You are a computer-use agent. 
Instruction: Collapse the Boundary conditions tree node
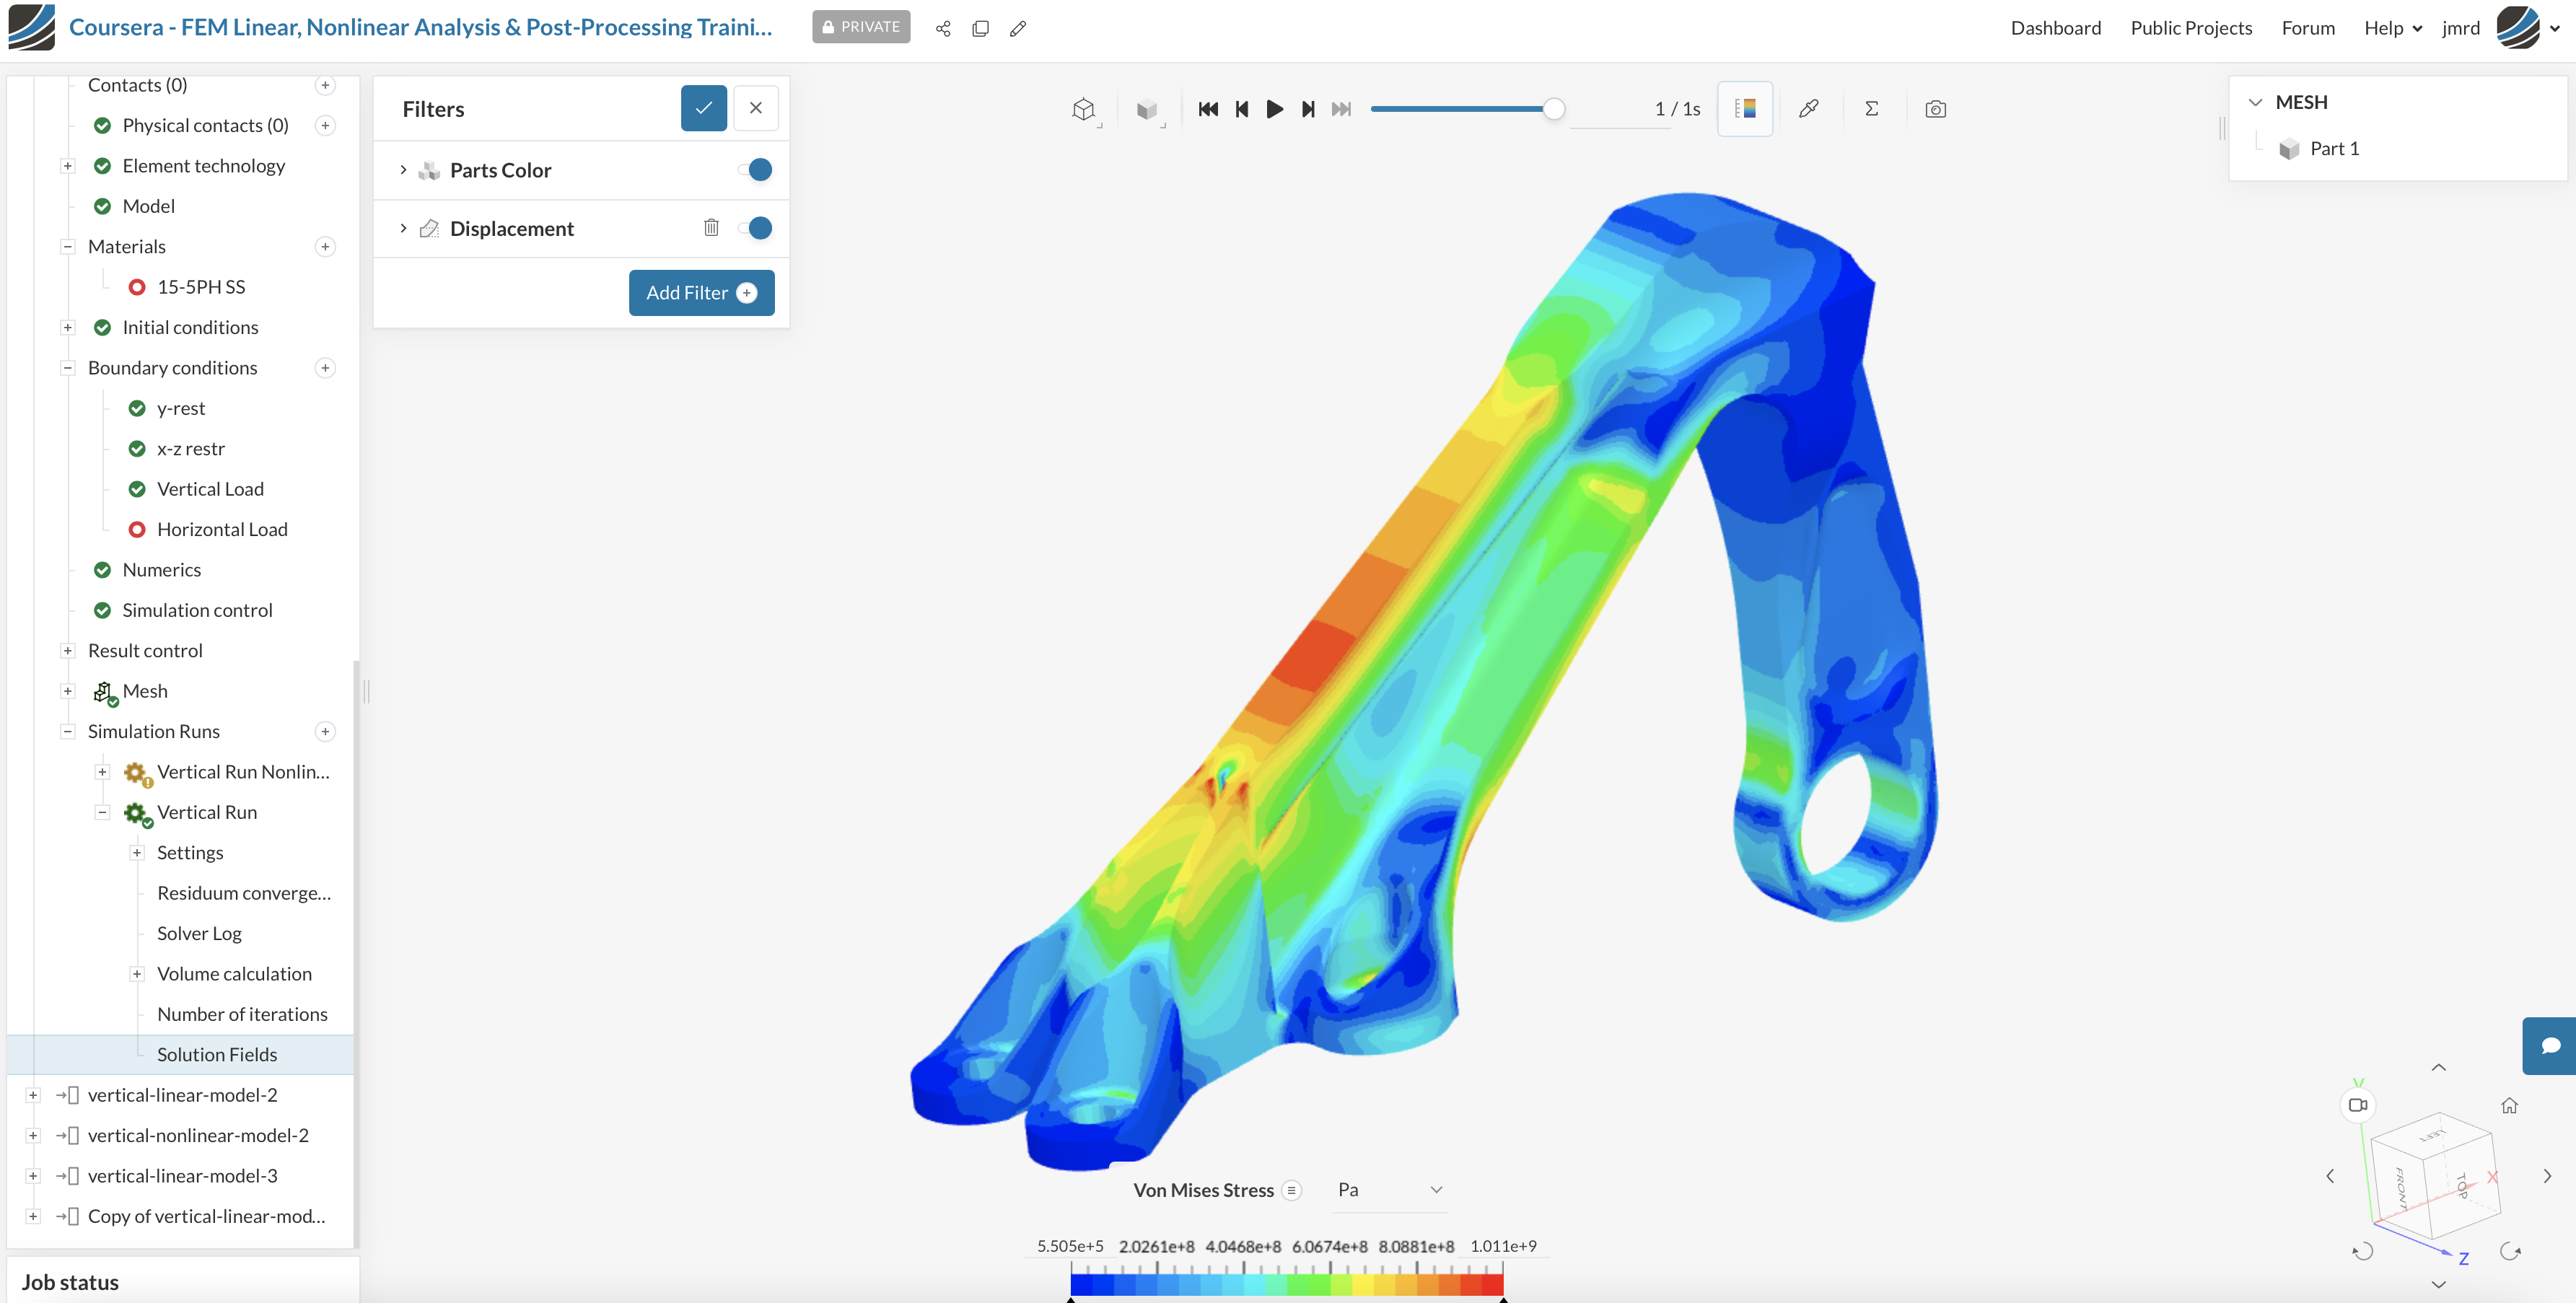click(67, 368)
